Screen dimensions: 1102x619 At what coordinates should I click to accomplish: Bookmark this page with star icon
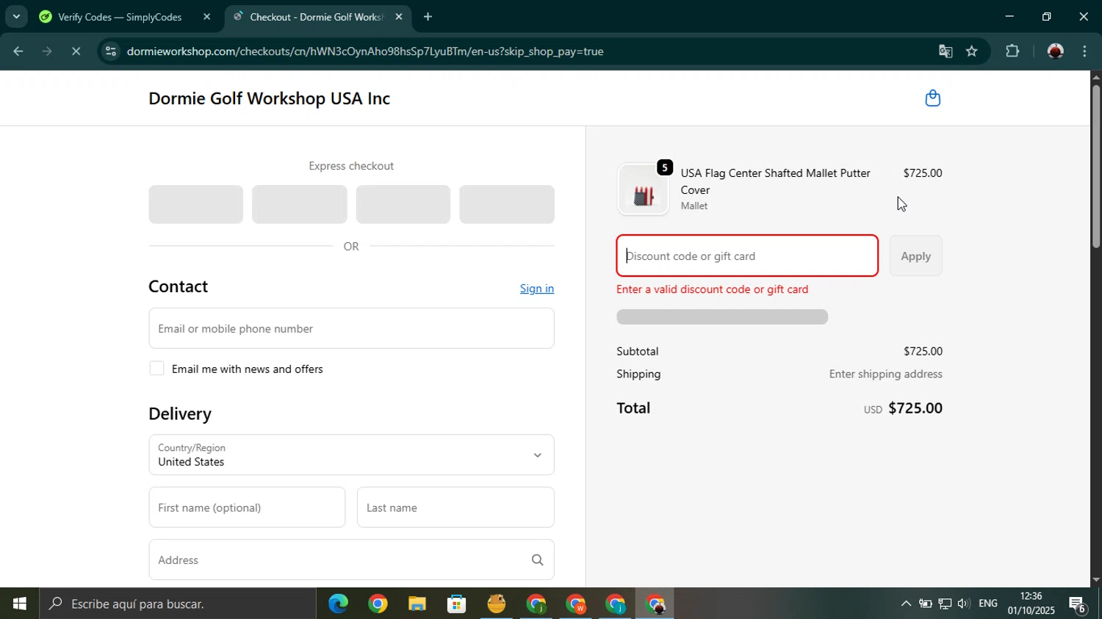(x=972, y=51)
